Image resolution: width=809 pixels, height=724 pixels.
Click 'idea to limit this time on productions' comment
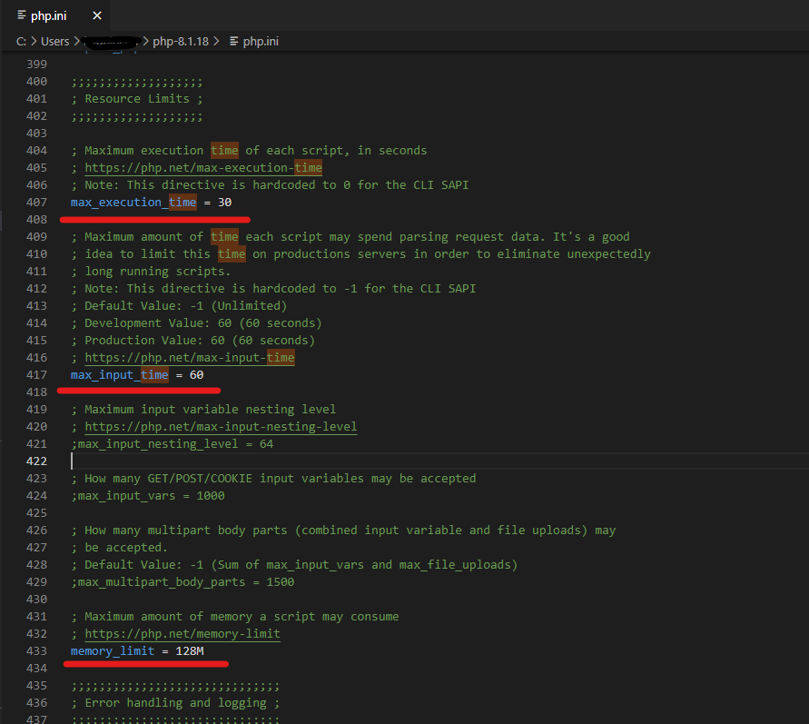(360, 253)
